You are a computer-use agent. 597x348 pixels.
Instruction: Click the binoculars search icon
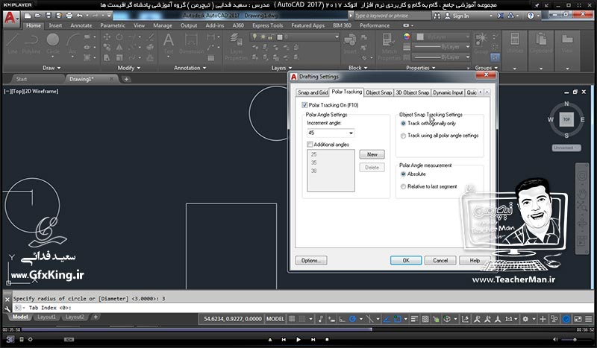437,16
